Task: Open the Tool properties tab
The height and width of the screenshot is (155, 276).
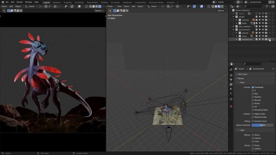Action: [231, 70]
